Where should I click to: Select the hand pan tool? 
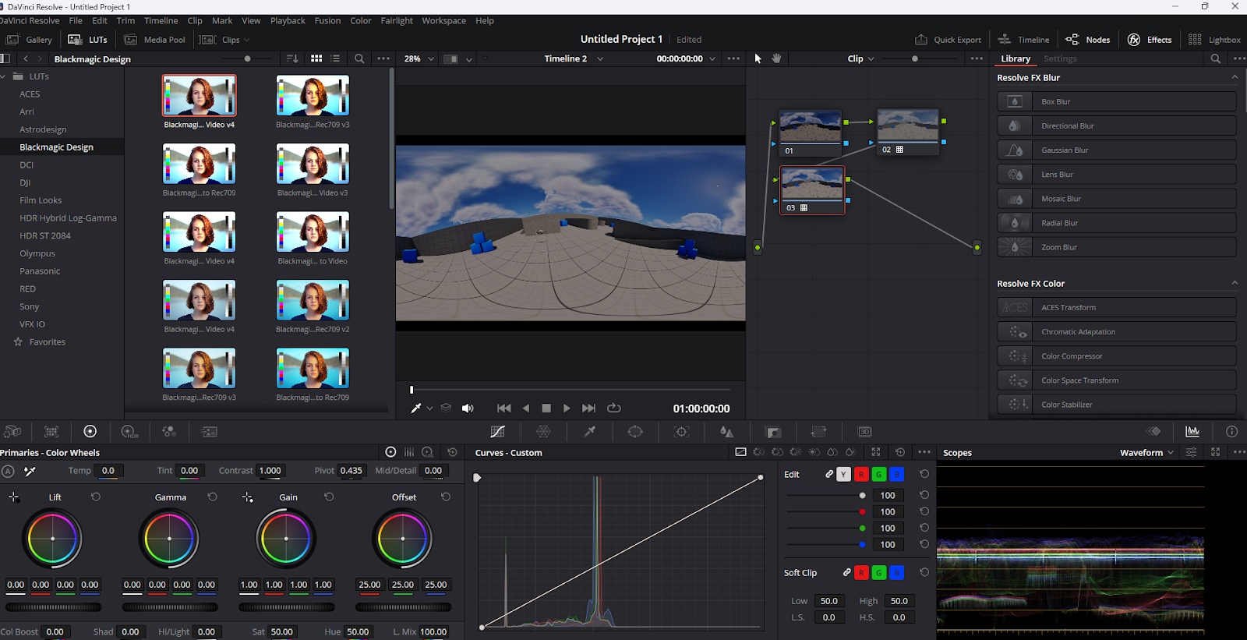776,58
